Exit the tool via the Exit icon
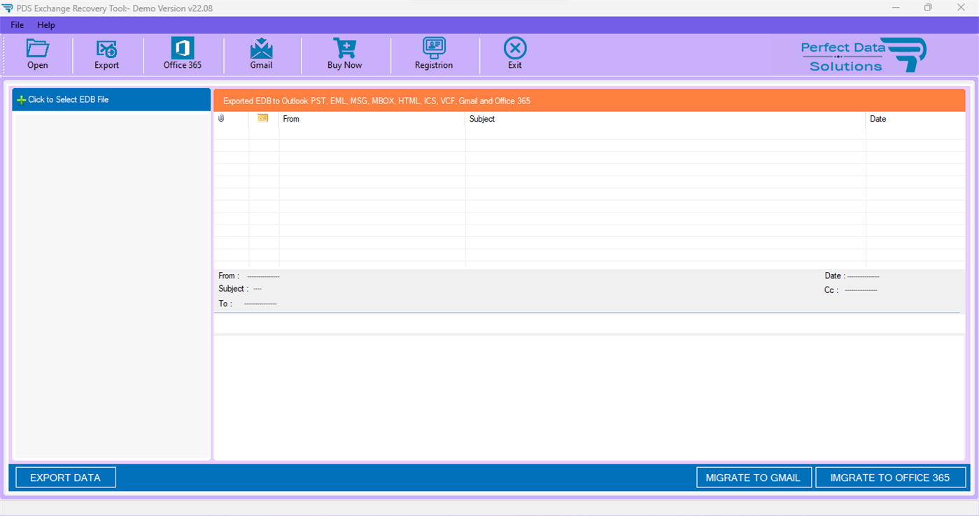This screenshot has width=979, height=516. point(514,54)
